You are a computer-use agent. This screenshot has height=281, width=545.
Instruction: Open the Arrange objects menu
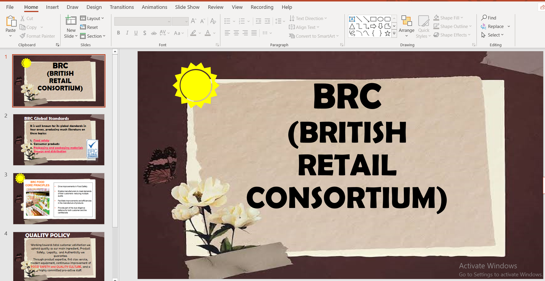pyautogui.click(x=406, y=27)
